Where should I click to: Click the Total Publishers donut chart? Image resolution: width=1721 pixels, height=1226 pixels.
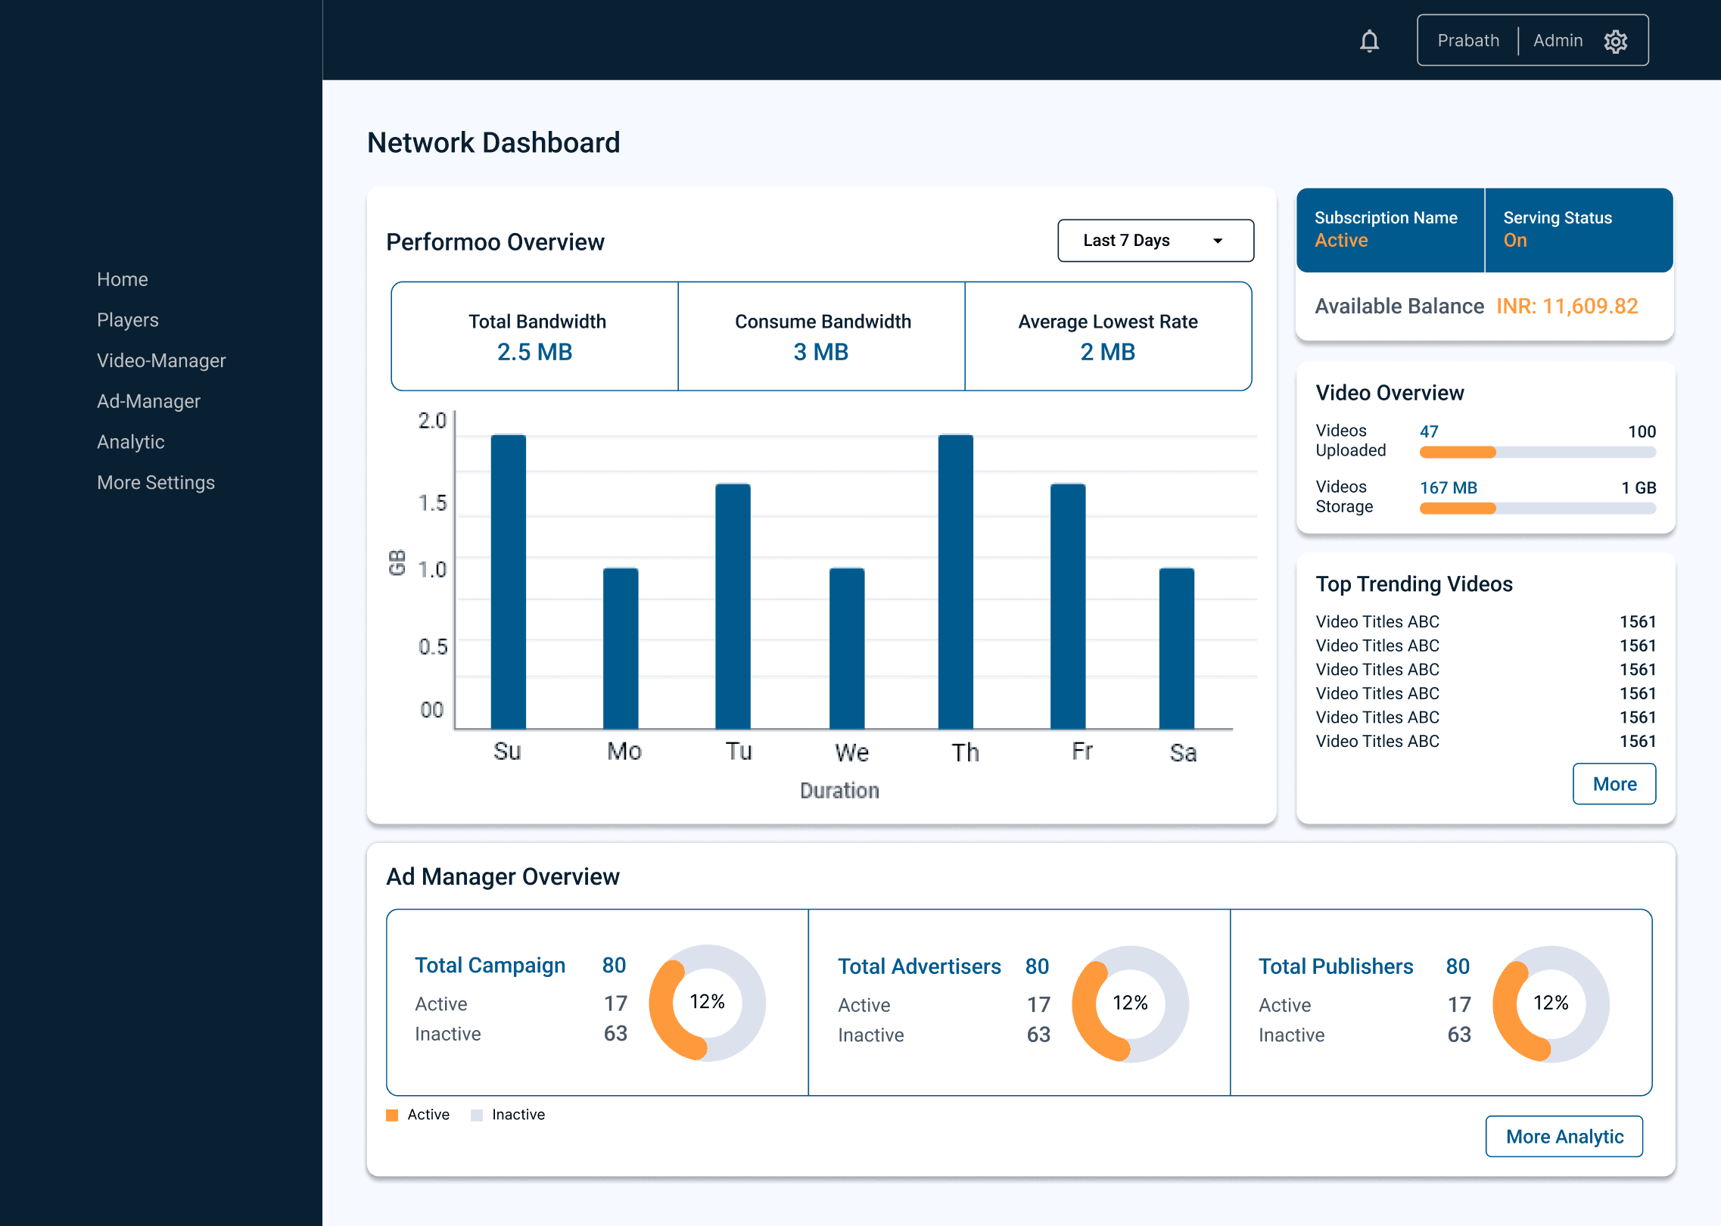point(1551,1004)
